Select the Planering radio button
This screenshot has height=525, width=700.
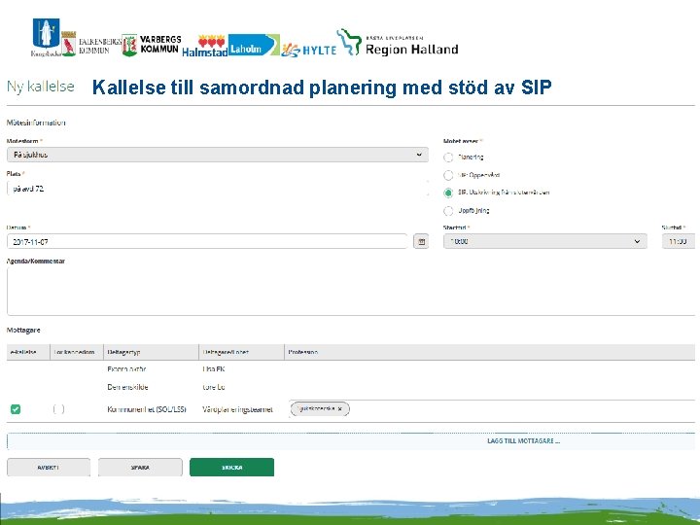coord(448,157)
